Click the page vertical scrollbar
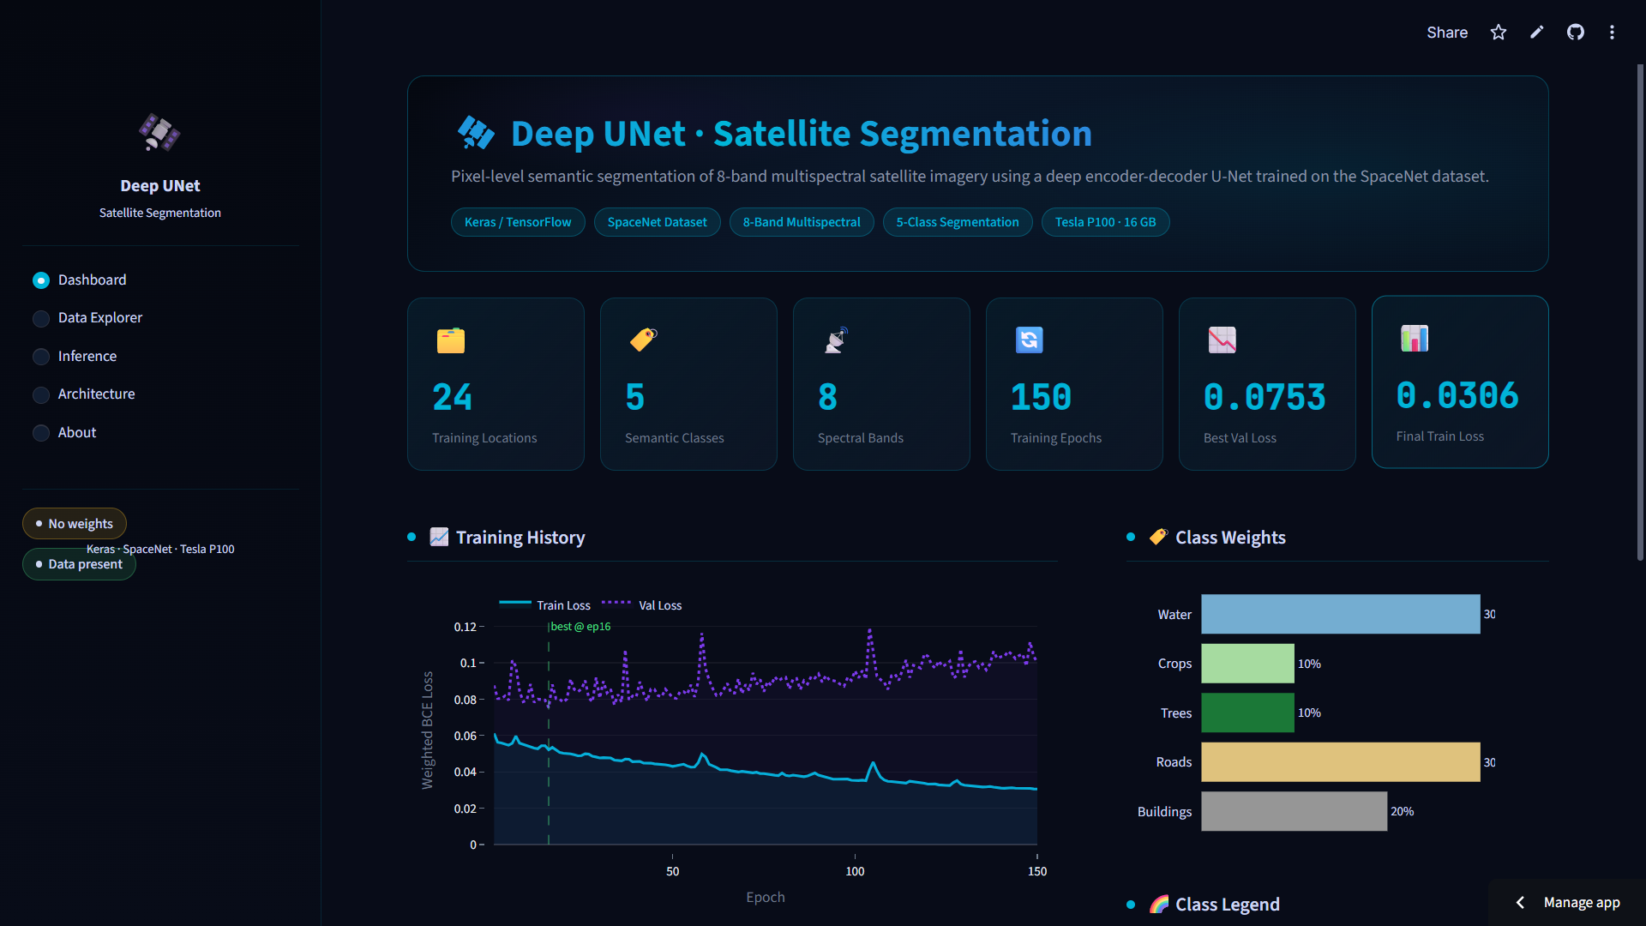The height and width of the screenshot is (926, 1646). coord(1640,313)
